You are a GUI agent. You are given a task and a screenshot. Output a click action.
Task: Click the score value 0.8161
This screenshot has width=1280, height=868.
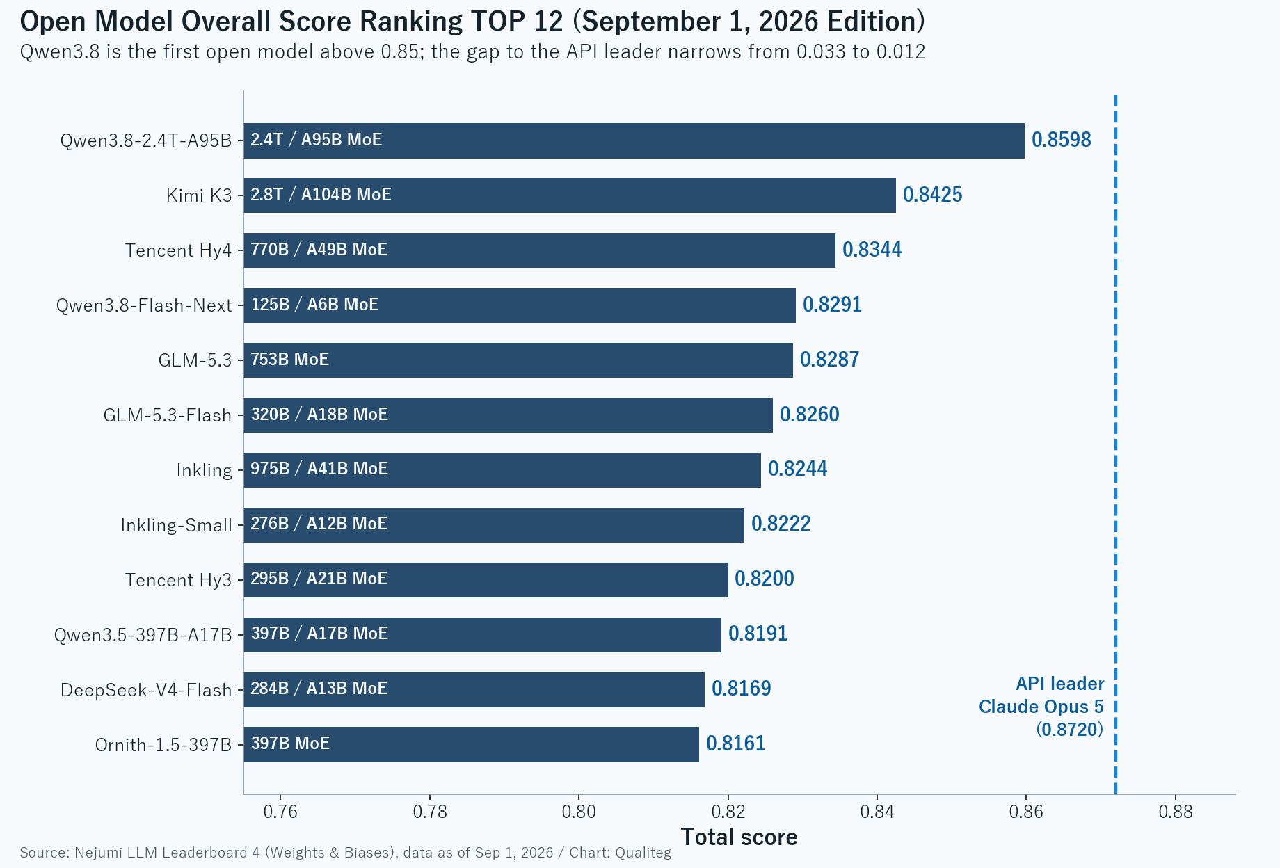(736, 744)
